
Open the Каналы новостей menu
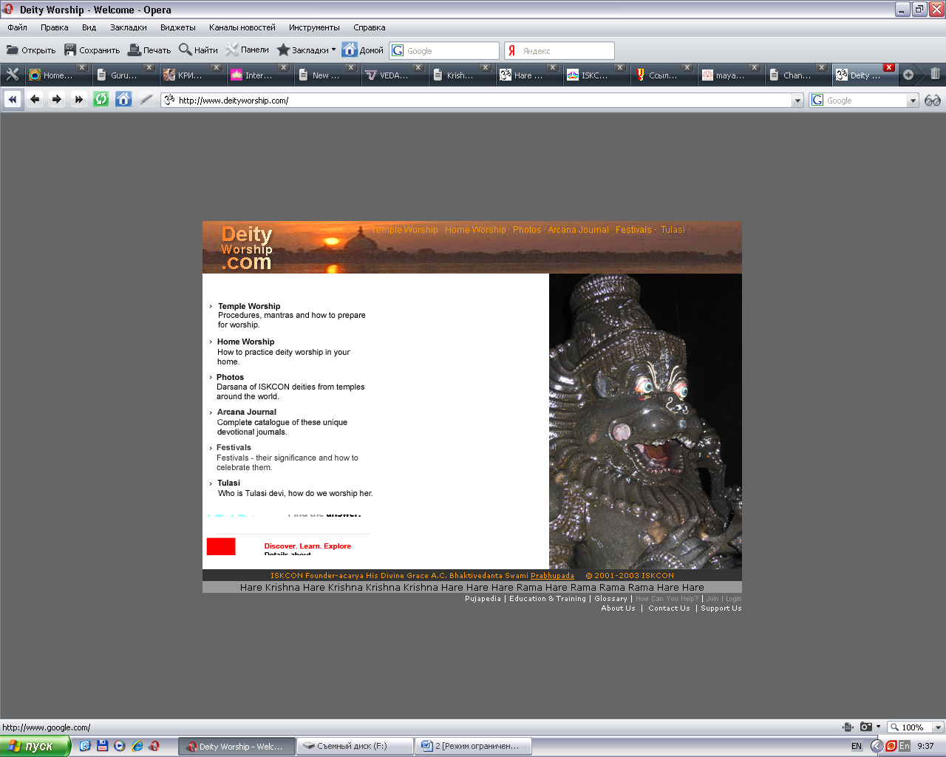pos(242,27)
